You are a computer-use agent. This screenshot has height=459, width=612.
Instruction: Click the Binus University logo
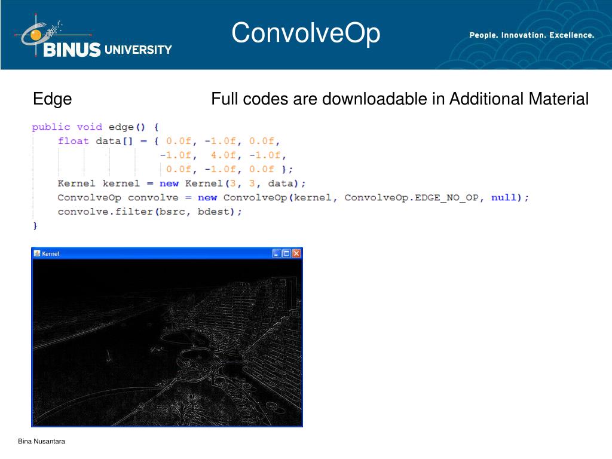(94, 36)
